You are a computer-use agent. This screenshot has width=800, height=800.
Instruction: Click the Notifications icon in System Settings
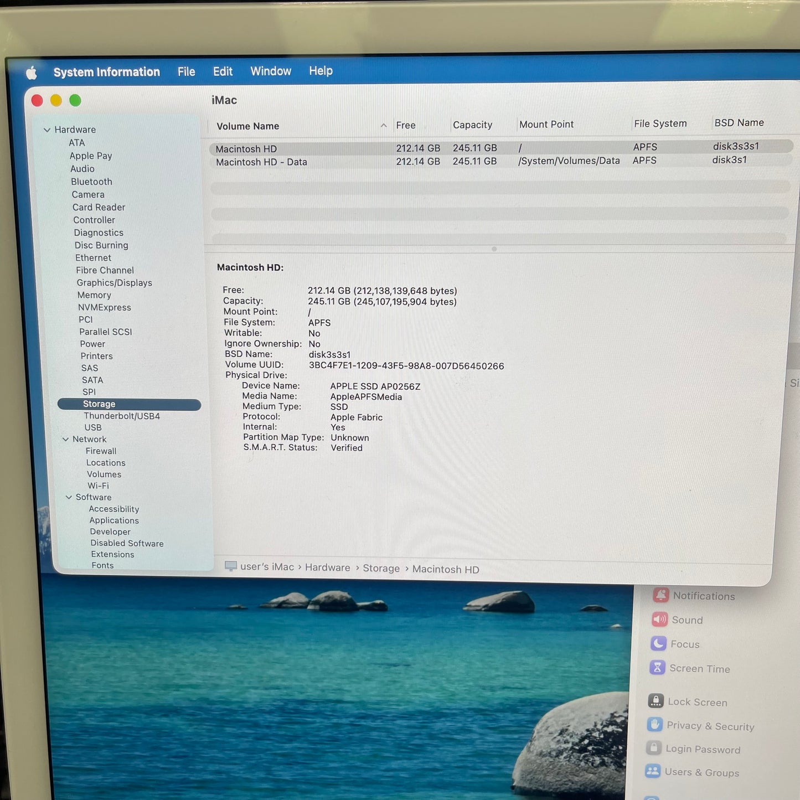pyautogui.click(x=661, y=595)
